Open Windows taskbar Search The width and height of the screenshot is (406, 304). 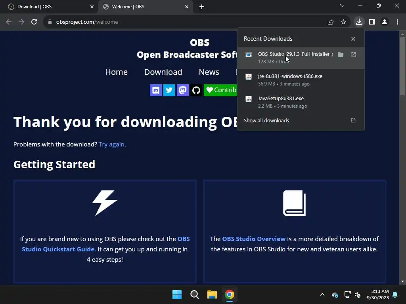pos(194,294)
